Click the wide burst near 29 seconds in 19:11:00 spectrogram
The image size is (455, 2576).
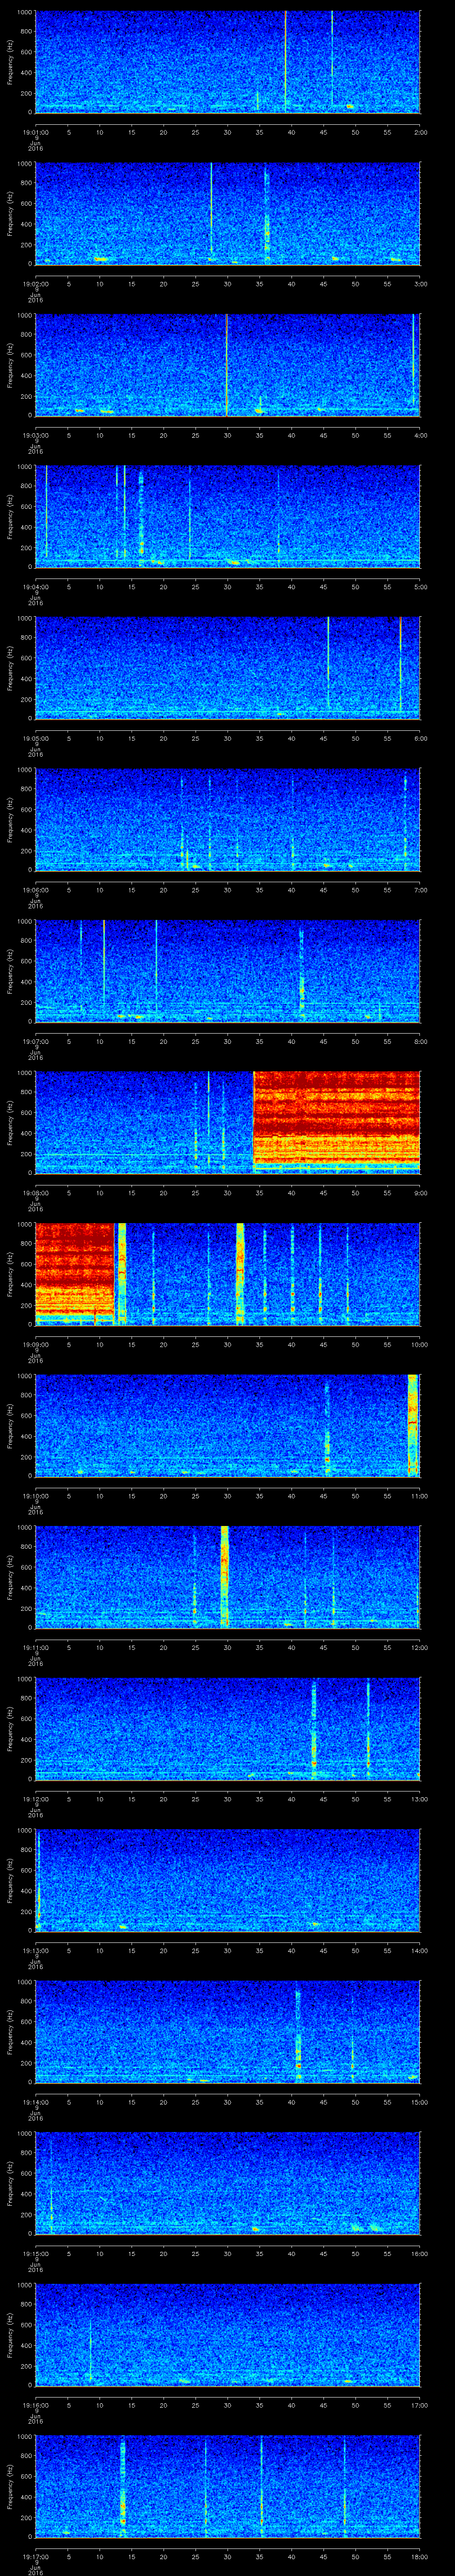tap(225, 1577)
